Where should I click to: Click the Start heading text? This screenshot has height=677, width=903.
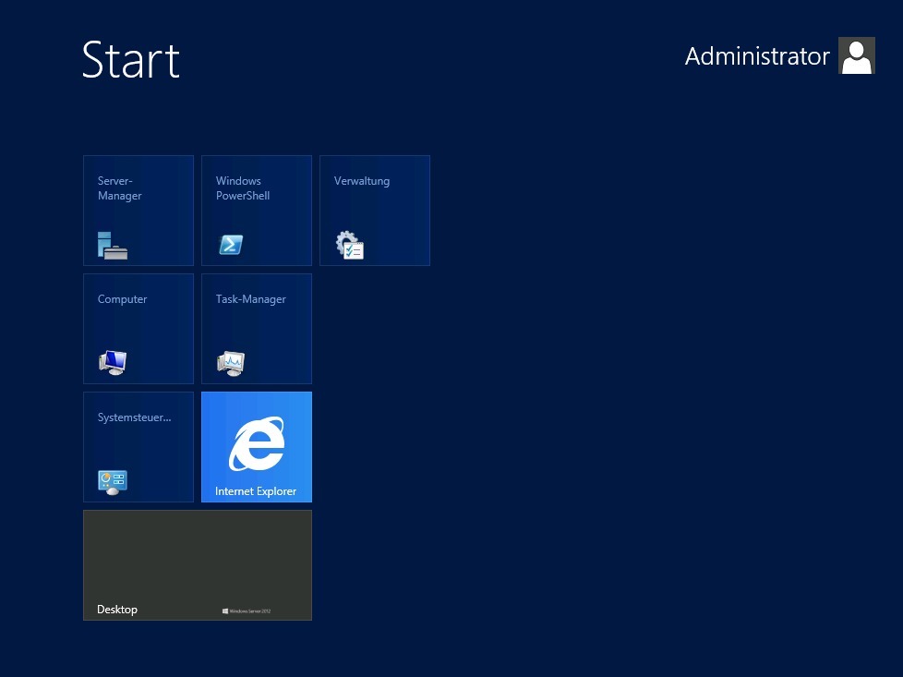point(131,59)
